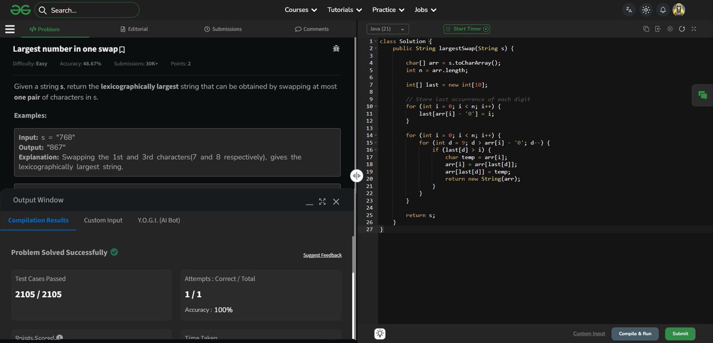Click the "Accuracy: 48.67%" text

[x=80, y=64]
